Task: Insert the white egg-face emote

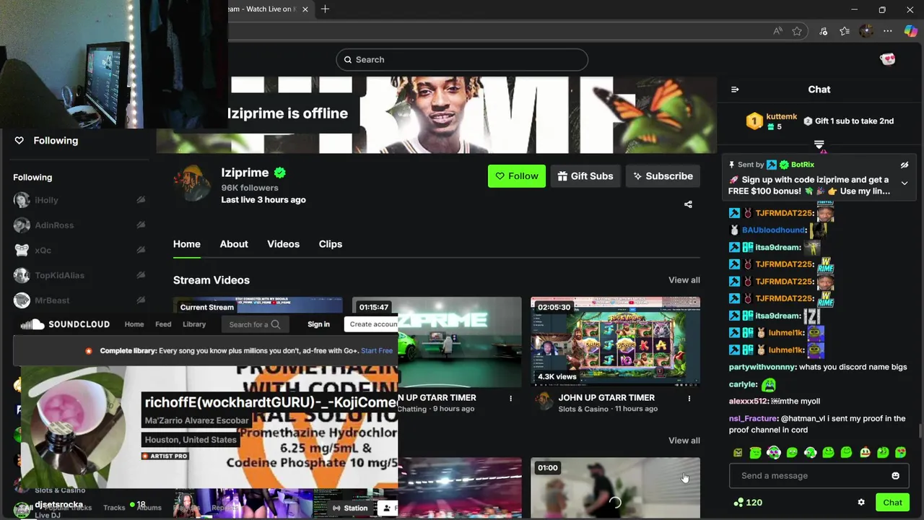Action: coord(865,453)
